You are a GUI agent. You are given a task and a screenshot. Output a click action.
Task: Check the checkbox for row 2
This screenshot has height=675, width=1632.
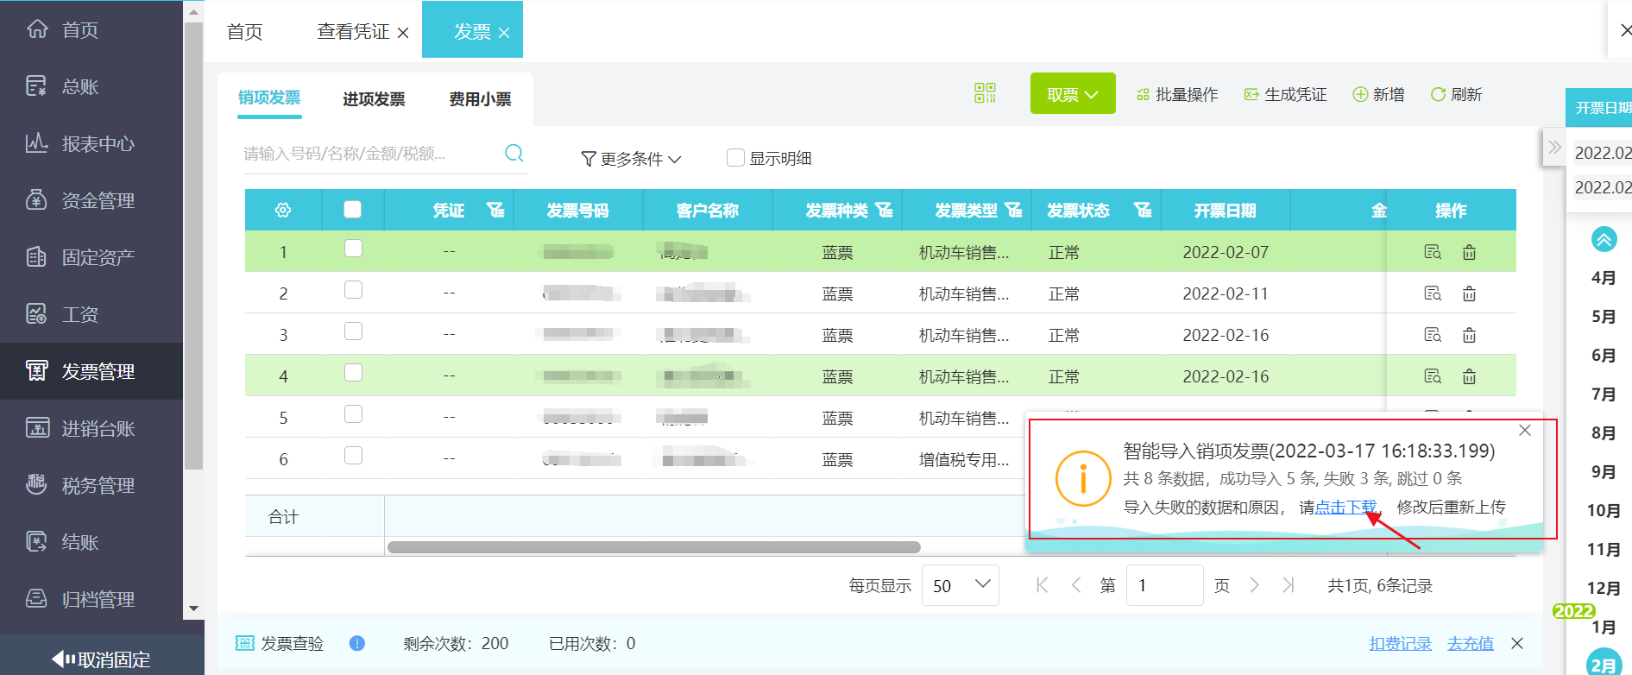(353, 290)
